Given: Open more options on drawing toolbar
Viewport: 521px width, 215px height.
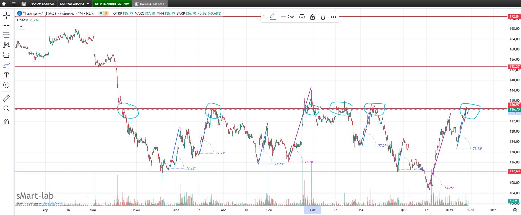Looking at the screenshot, I should click(334, 17).
